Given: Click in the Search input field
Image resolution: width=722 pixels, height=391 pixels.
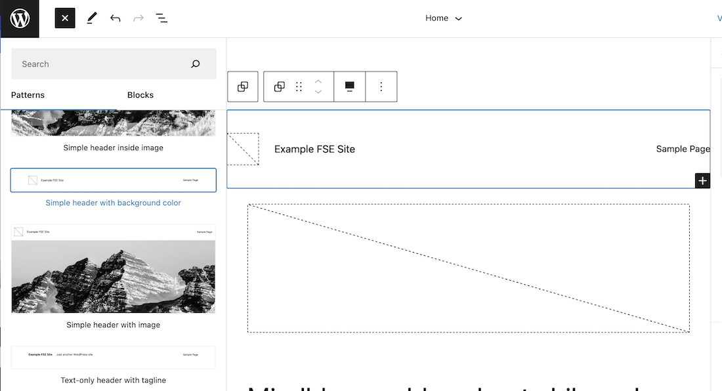Looking at the screenshot, I should [x=98, y=64].
